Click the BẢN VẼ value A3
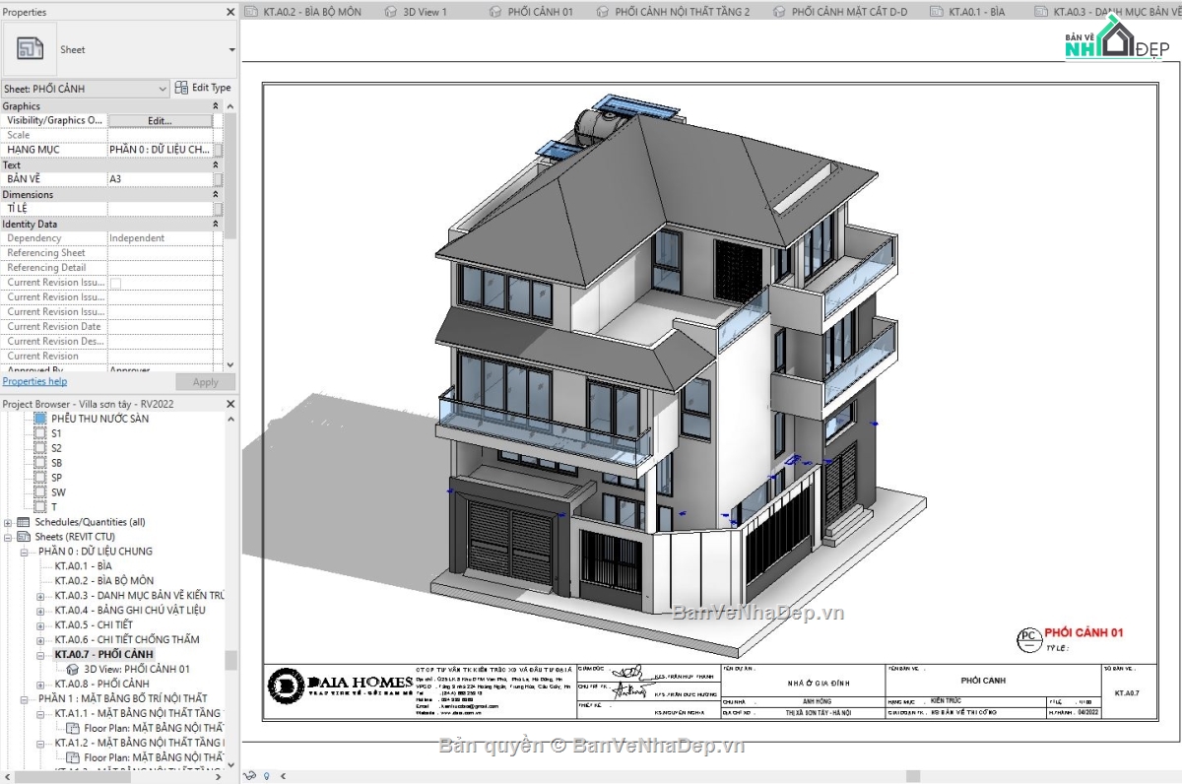The width and height of the screenshot is (1182, 784). [x=160, y=179]
